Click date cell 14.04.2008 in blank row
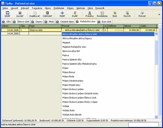 pos(11,34)
